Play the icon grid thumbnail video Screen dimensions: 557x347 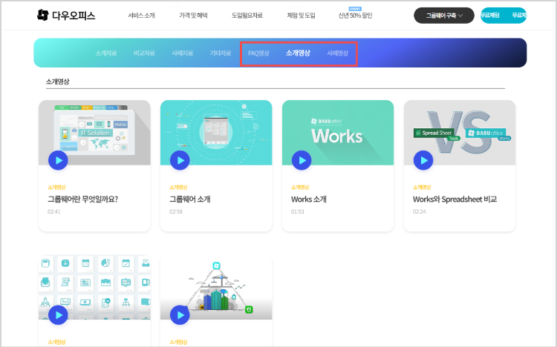[58, 315]
